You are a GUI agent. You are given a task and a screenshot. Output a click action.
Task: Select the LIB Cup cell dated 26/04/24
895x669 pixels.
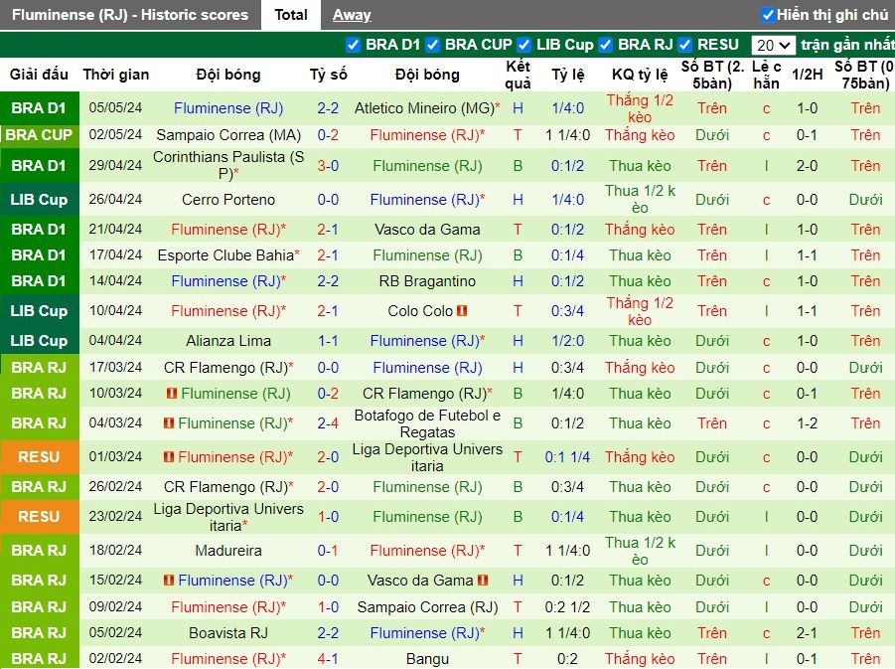click(x=39, y=200)
